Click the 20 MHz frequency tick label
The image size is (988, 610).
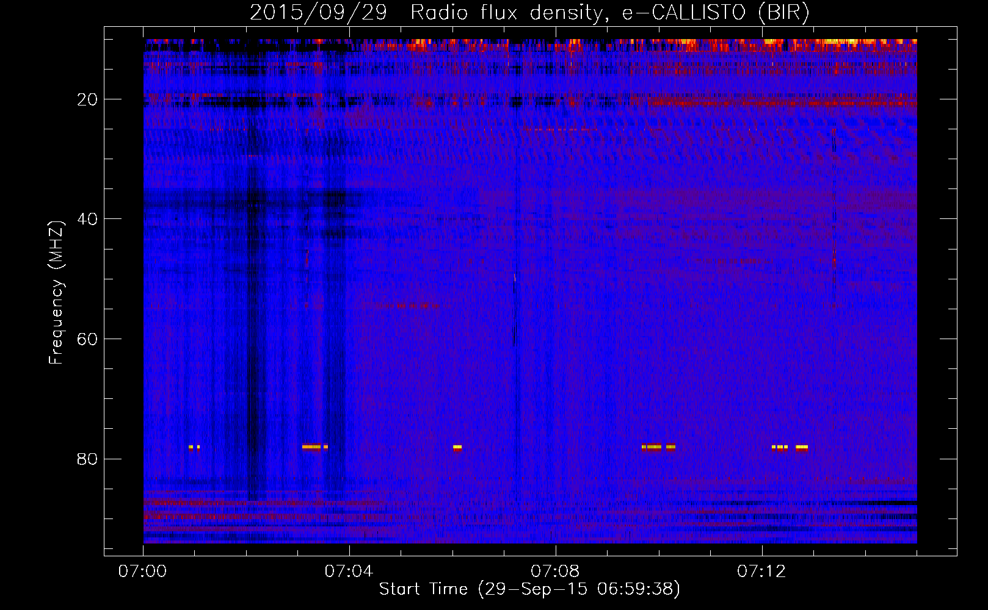88,99
